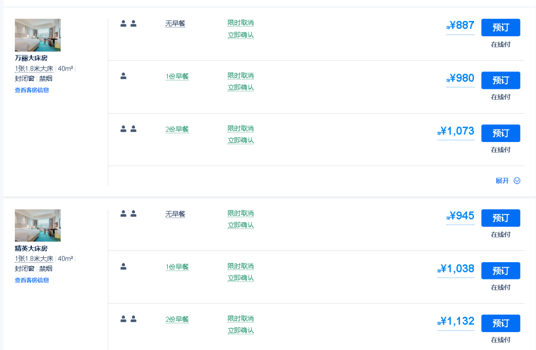Click the ¥1,038 price details
Screen dimensions: 536x350
457,269
